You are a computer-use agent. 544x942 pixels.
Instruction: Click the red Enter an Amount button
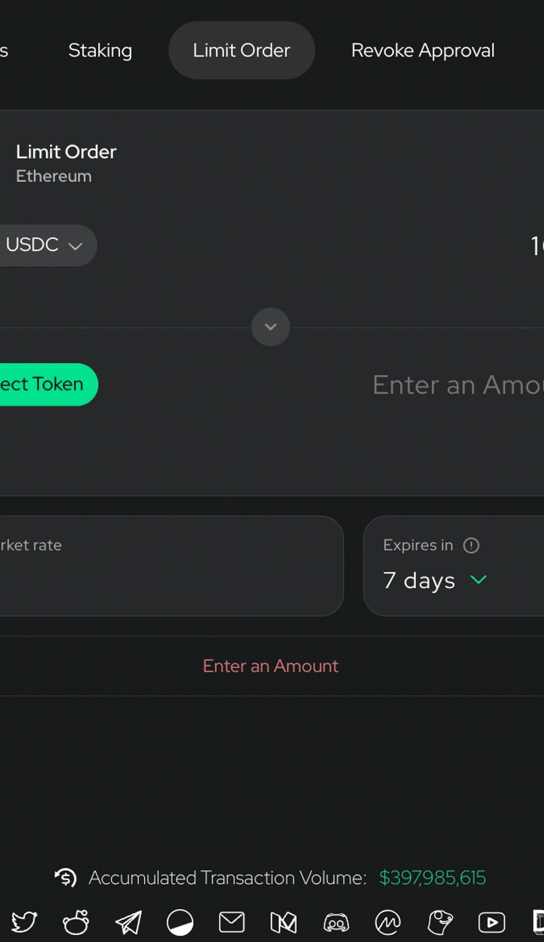(x=271, y=666)
